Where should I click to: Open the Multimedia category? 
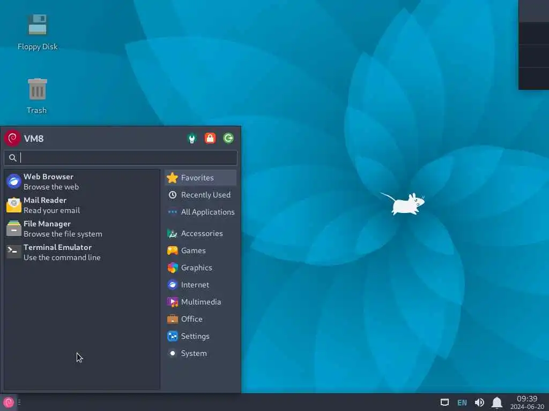point(201,302)
